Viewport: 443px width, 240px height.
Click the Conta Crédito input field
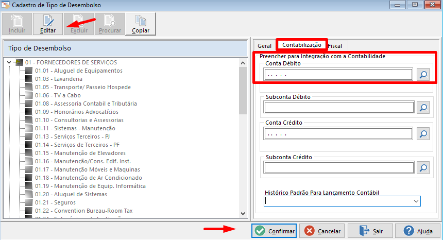338,134
